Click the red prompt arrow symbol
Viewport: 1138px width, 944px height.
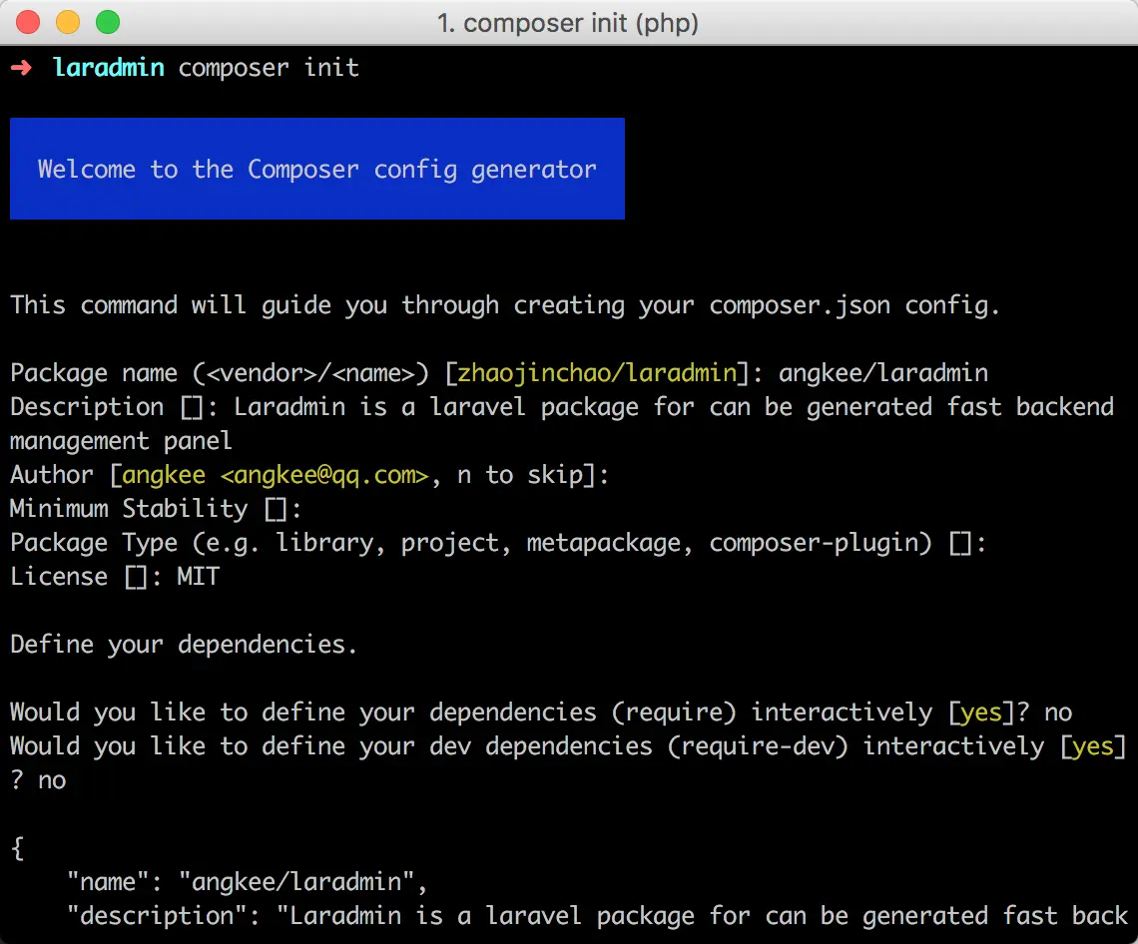(21, 68)
